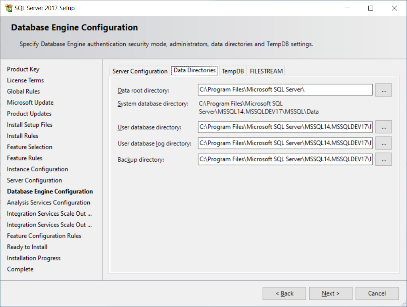Screen dimensions: 407x307
Task: Click the User database log directory field
Action: (x=285, y=143)
